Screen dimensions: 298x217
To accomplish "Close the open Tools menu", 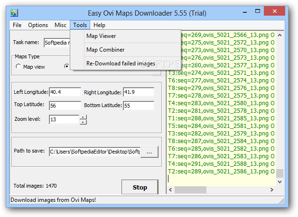I will pos(80,25).
